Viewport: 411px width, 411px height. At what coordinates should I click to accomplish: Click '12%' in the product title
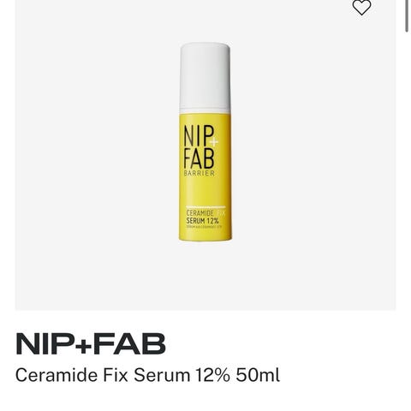click(x=212, y=375)
